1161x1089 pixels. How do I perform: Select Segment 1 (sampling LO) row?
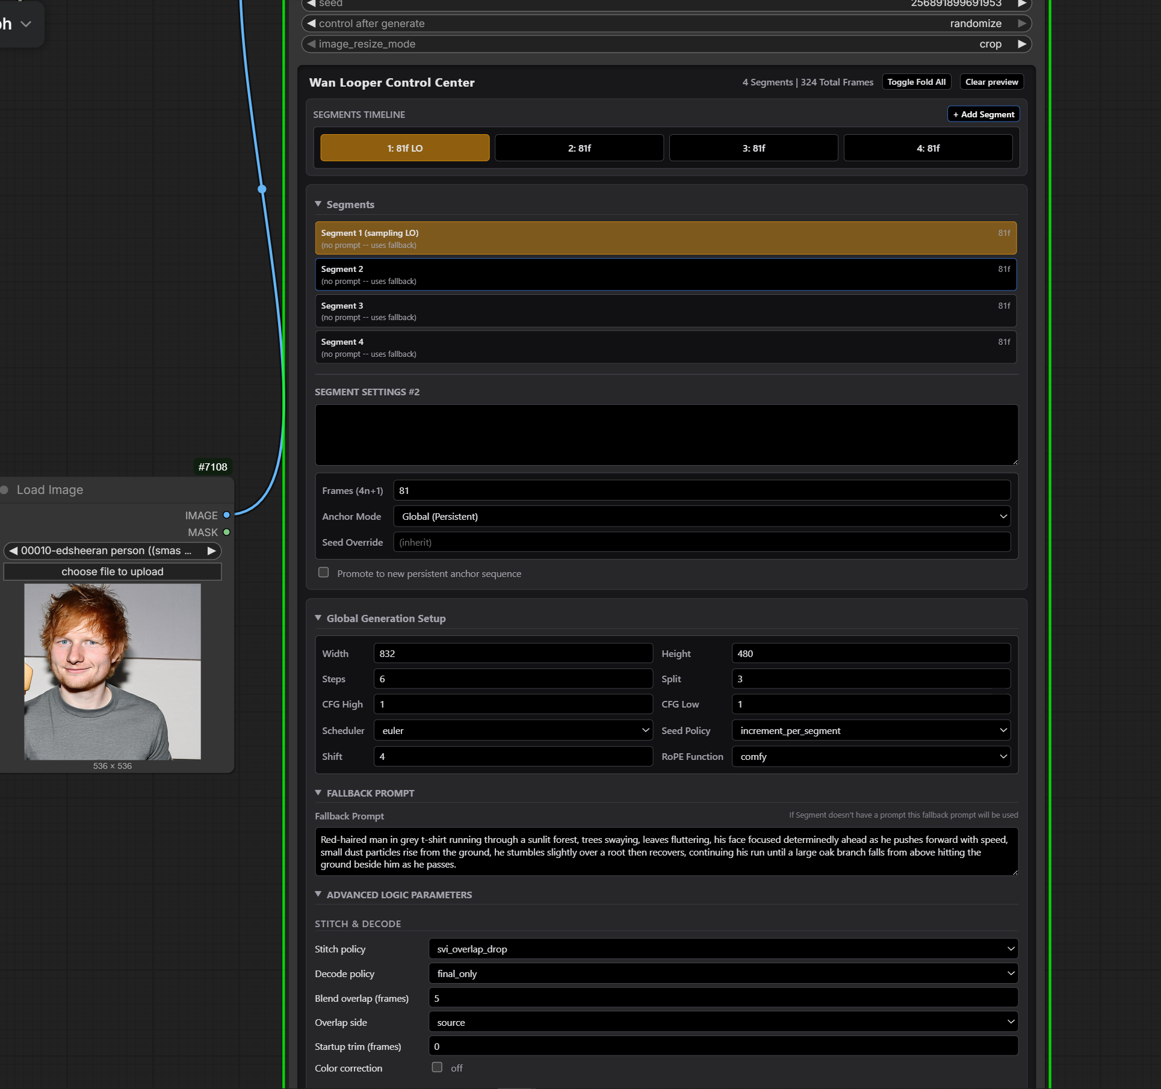[x=666, y=238]
